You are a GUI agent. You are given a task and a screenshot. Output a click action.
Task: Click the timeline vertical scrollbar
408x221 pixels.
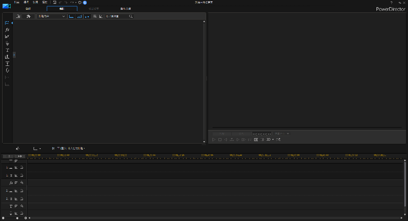[x=405, y=184]
